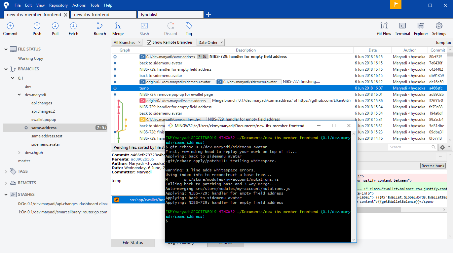Image resolution: width=453 pixels, height=253 pixels.
Task: Toggle Show Remote Branches checkbox
Action: [x=149, y=42]
